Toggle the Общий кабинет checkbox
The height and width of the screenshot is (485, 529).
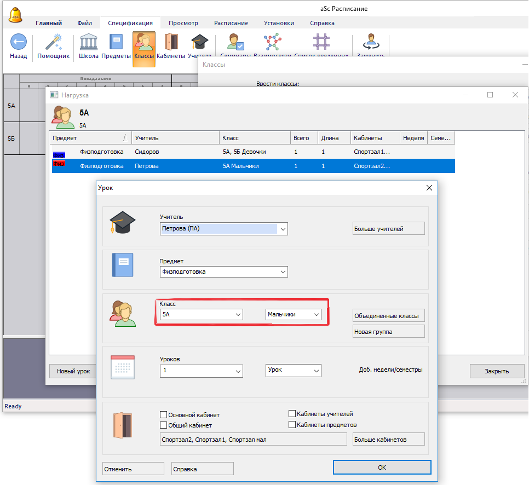tap(164, 425)
